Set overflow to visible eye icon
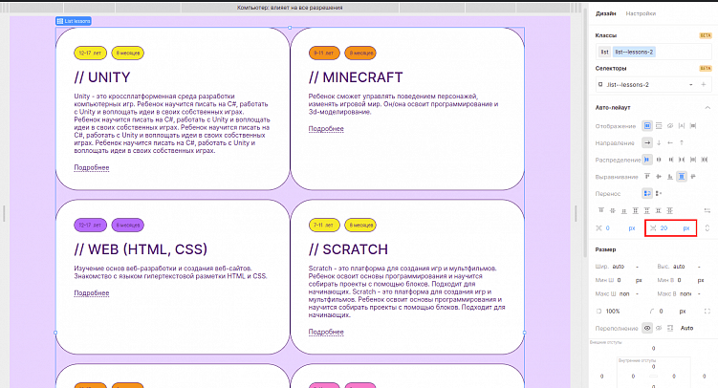 (x=647, y=328)
